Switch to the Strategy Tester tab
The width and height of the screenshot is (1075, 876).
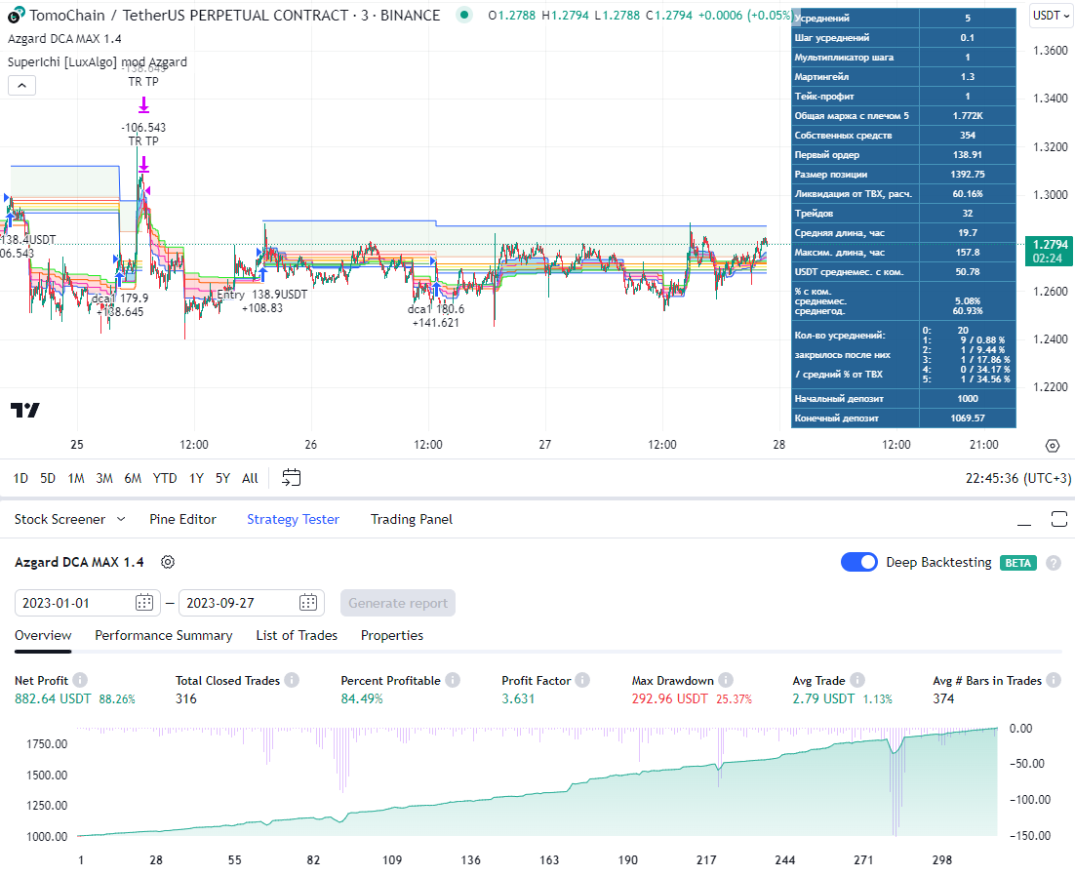tap(293, 520)
